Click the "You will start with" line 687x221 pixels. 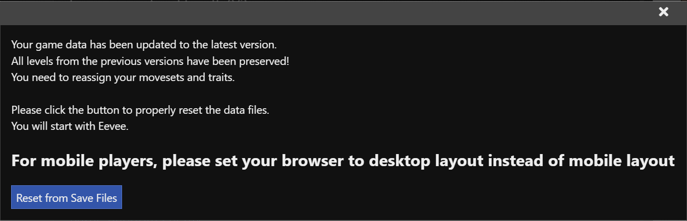pyautogui.click(x=70, y=126)
